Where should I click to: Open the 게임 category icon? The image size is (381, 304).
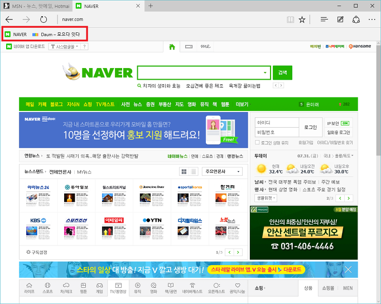(99, 288)
